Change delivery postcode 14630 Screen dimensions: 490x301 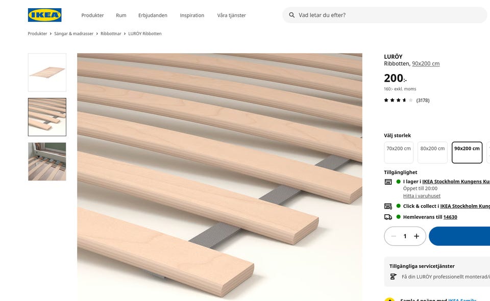(450, 217)
